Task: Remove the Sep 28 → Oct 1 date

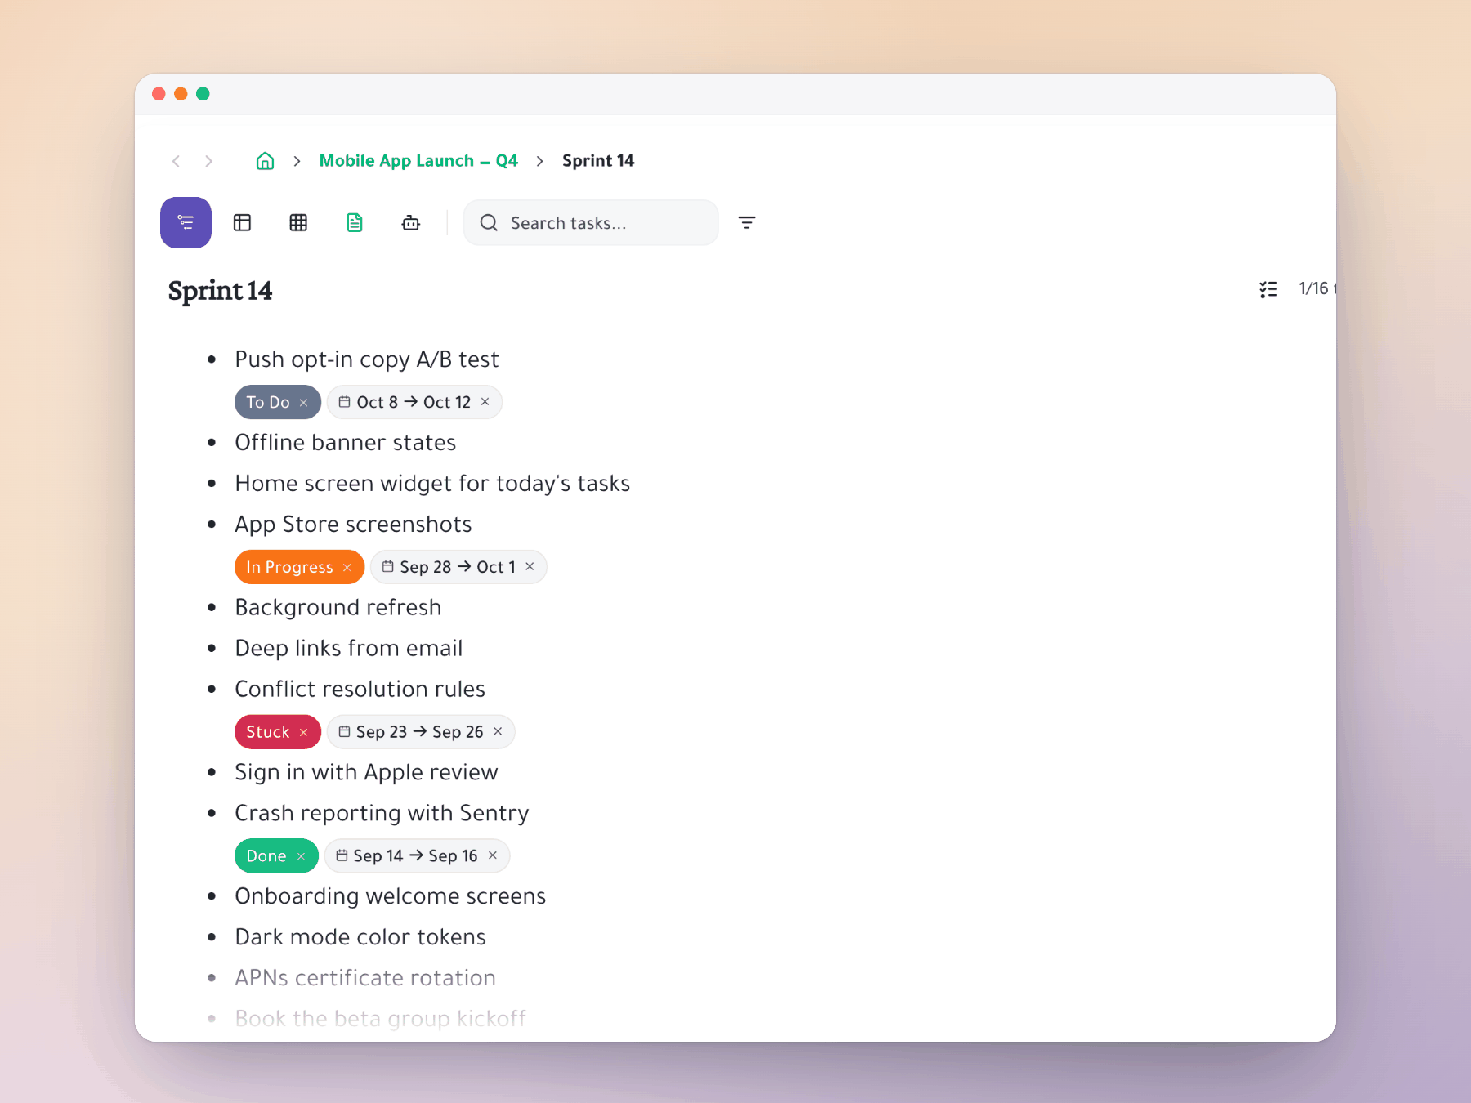Action: point(530,567)
